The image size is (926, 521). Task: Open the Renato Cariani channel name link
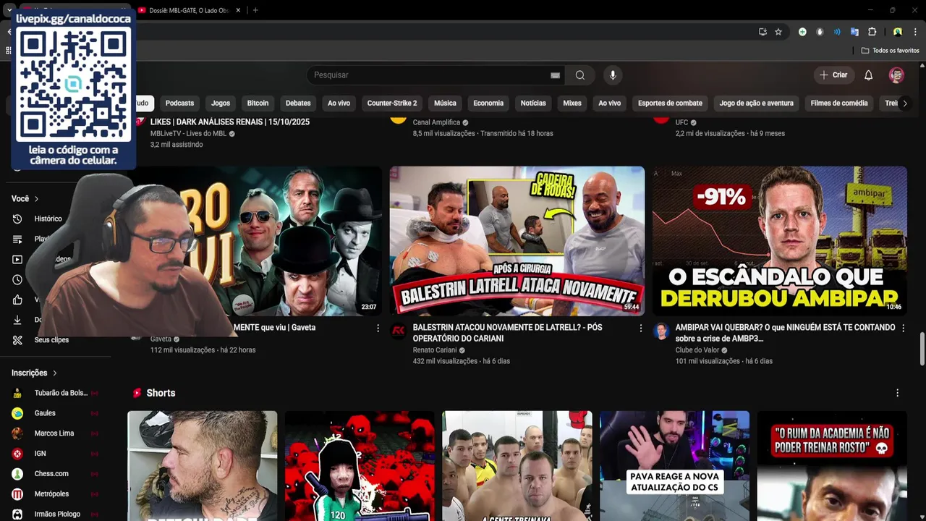(x=435, y=350)
